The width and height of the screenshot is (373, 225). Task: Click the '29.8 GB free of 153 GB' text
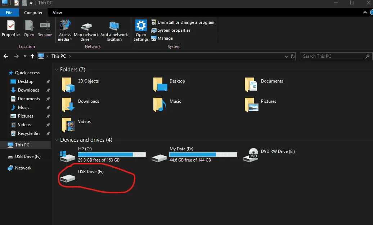99,160
